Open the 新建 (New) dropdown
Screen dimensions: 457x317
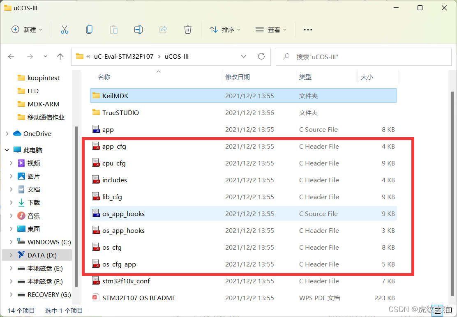coord(27,30)
